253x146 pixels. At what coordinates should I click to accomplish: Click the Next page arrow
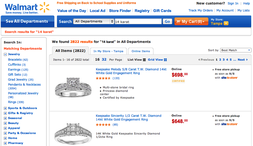coord(247,60)
